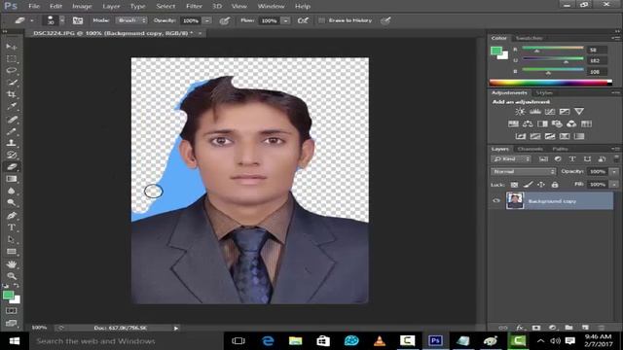This screenshot has width=623, height=350.
Task: Open the layer Opacity dropdown arrow
Action: pos(614,172)
